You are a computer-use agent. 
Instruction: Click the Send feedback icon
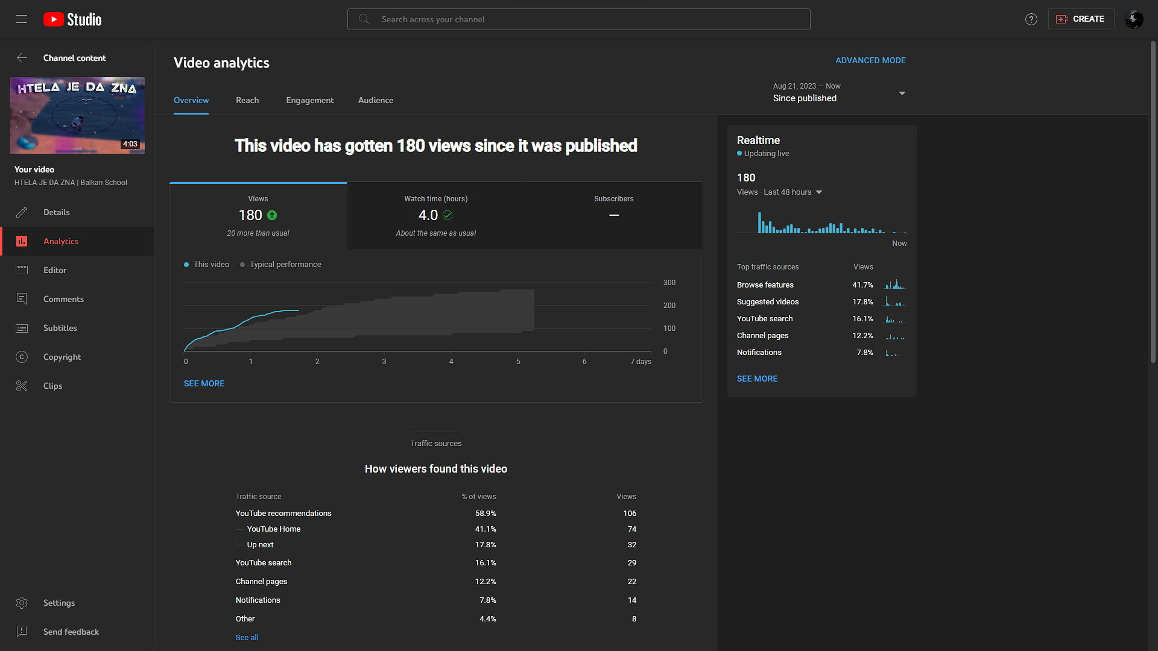coord(22,632)
